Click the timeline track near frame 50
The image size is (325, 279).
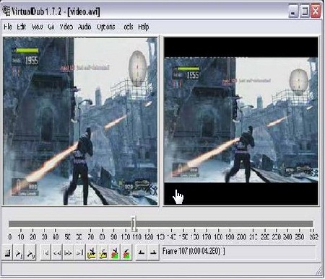(67, 224)
